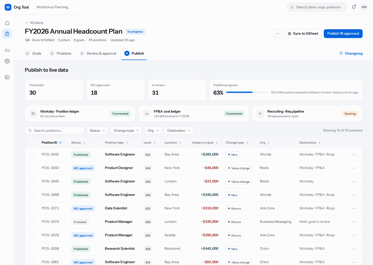Click the Recruiting Req pipeline person icon
The width and height of the screenshot is (373, 265).
click(x=260, y=114)
